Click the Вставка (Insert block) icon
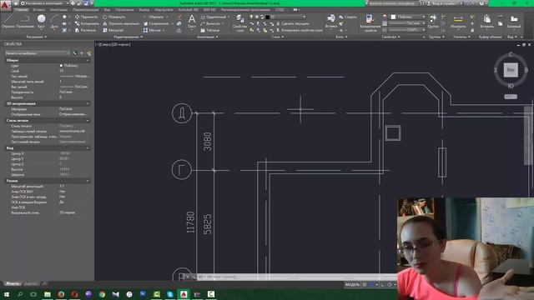534x300 pixels. point(330,21)
